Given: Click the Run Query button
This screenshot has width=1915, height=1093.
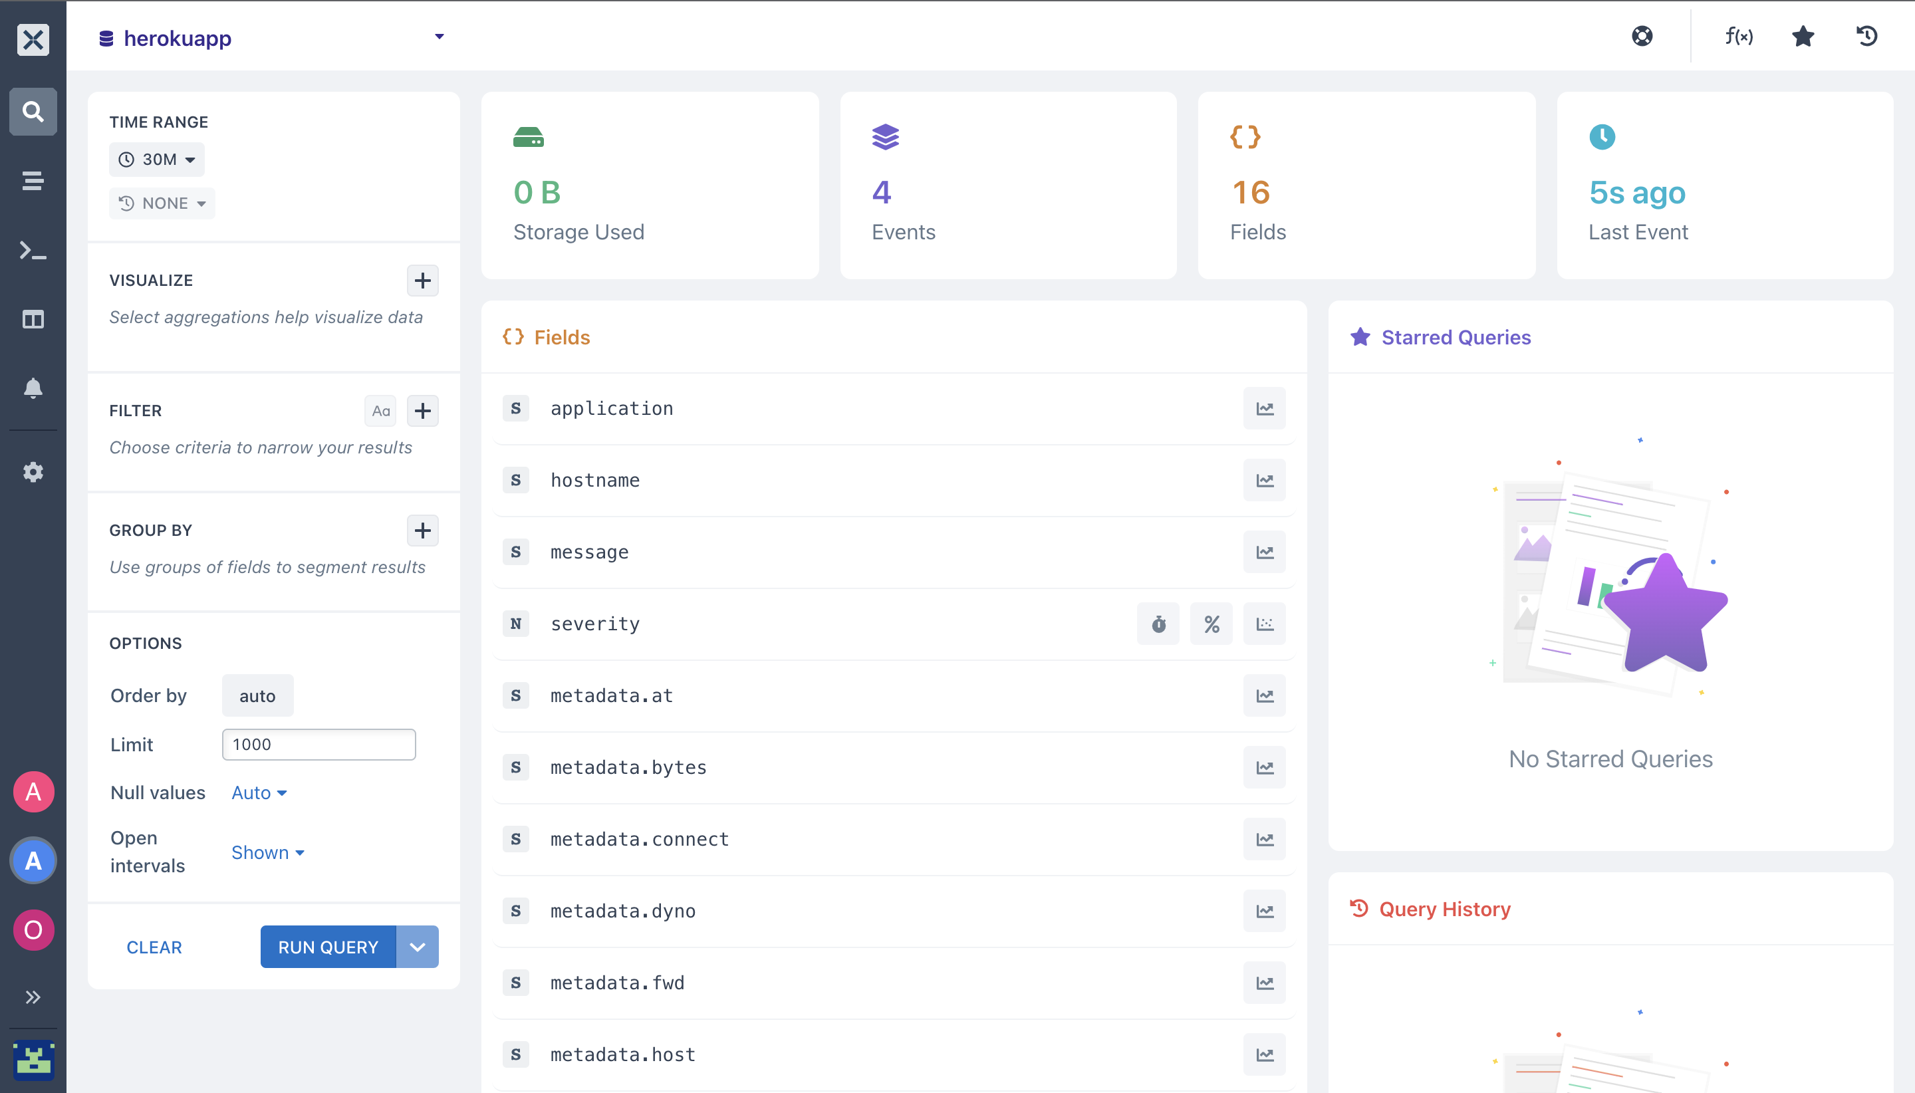Looking at the screenshot, I should tap(328, 947).
